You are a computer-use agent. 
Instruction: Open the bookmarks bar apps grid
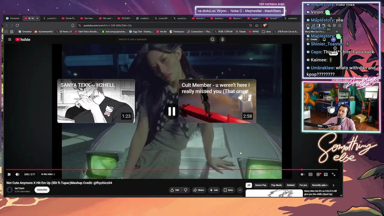click(x=12, y=31)
